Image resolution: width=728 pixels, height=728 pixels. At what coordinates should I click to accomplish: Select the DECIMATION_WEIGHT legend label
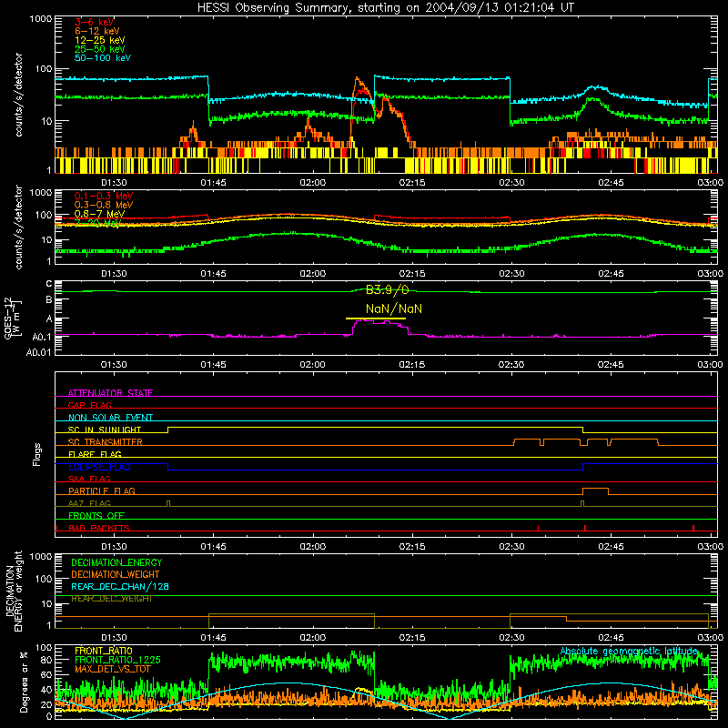click(116, 574)
